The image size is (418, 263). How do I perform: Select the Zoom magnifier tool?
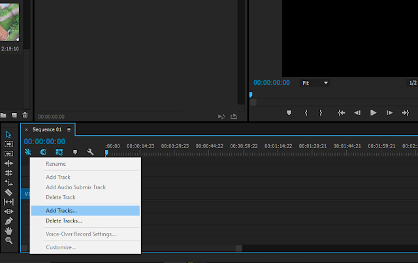8,240
